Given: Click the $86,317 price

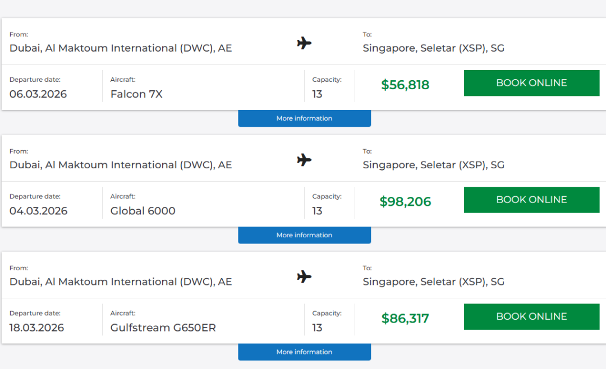Looking at the screenshot, I should (x=405, y=319).
